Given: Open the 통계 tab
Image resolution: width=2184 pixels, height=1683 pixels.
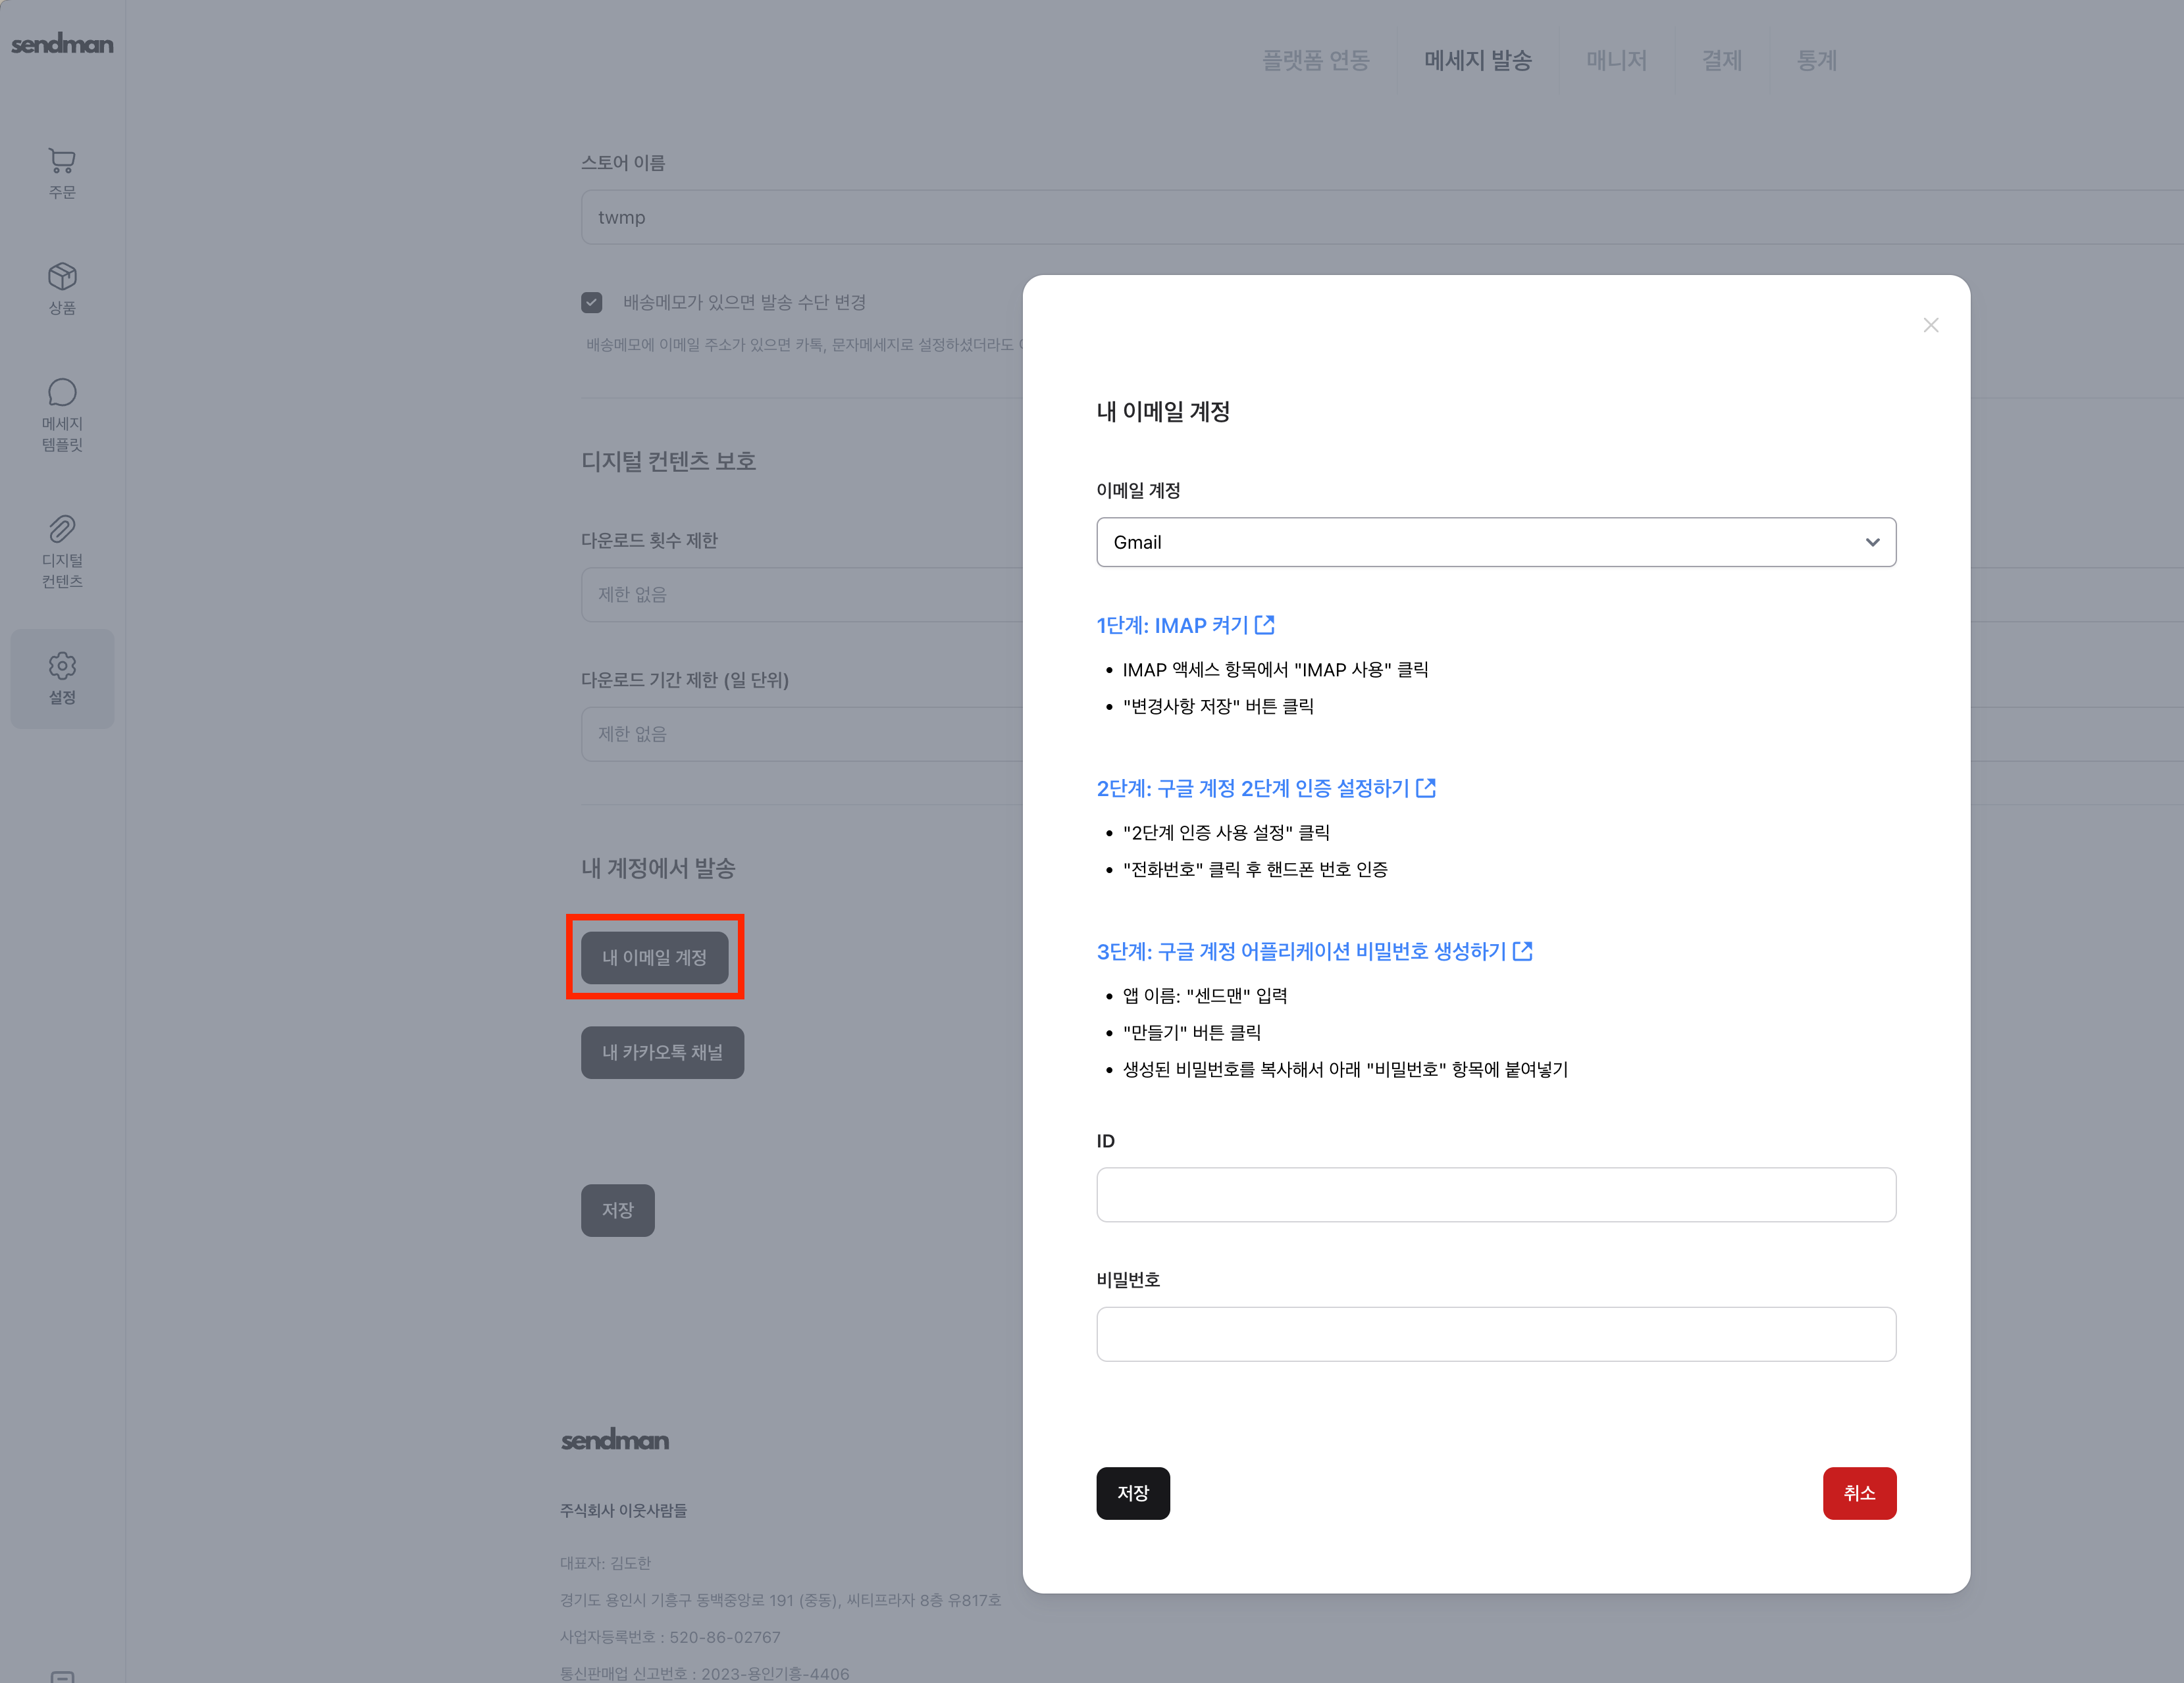Looking at the screenshot, I should (1816, 60).
